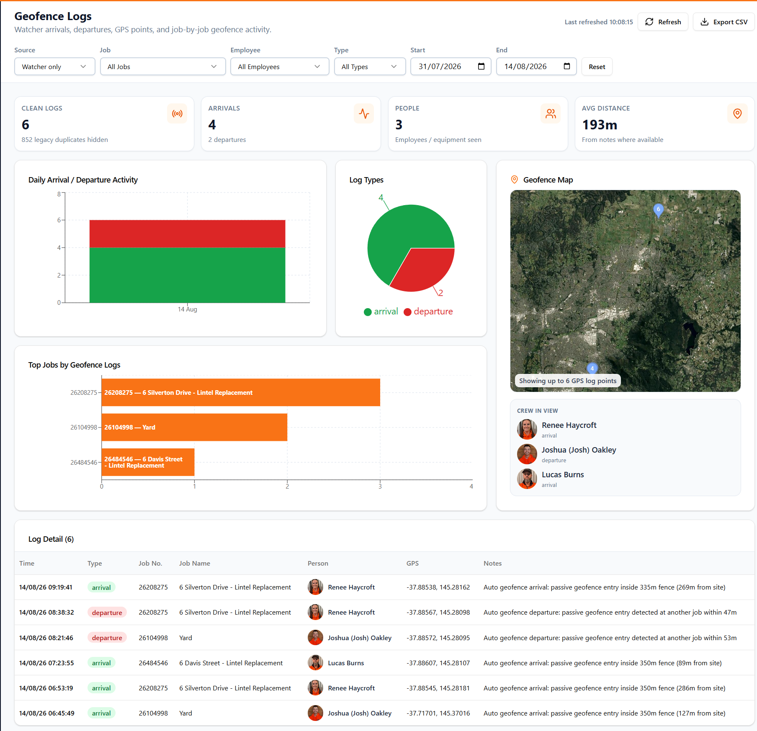The width and height of the screenshot is (757, 731).
Task: Expand the All Jobs dropdown
Action: pyautogui.click(x=163, y=67)
